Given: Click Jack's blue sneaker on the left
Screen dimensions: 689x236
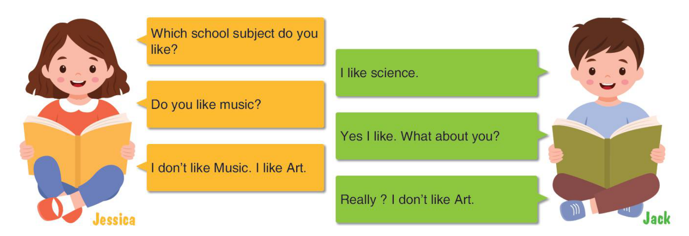Looking at the screenshot, I should point(573,210).
